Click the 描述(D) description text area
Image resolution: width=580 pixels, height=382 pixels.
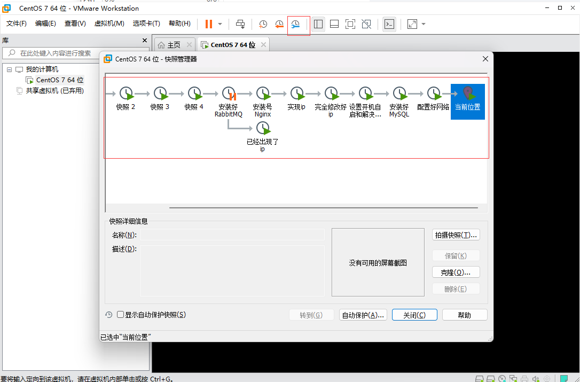[x=232, y=270]
